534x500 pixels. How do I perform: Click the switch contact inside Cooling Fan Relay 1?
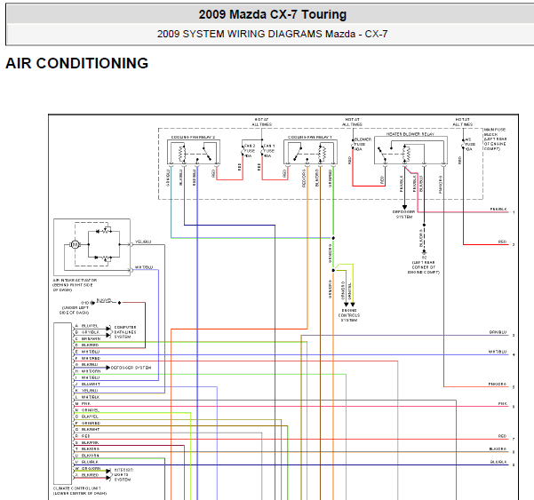pyautogui.click(x=299, y=153)
